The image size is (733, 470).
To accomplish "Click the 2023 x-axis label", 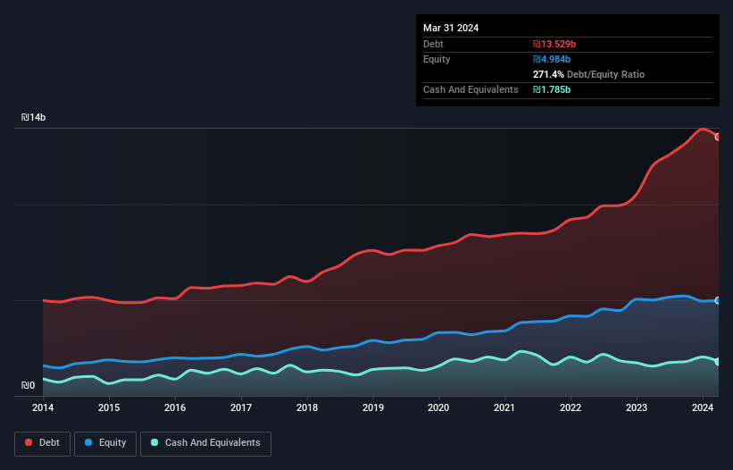I will 637,407.
